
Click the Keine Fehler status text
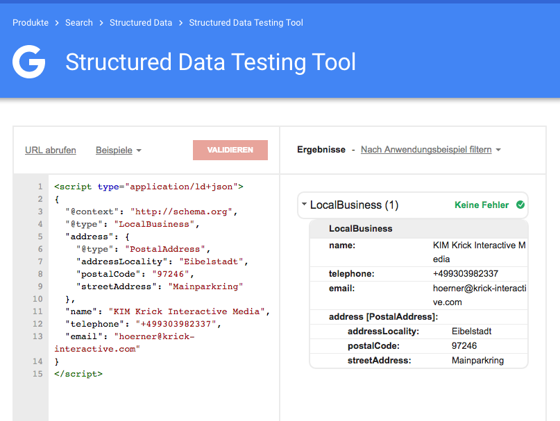point(482,205)
